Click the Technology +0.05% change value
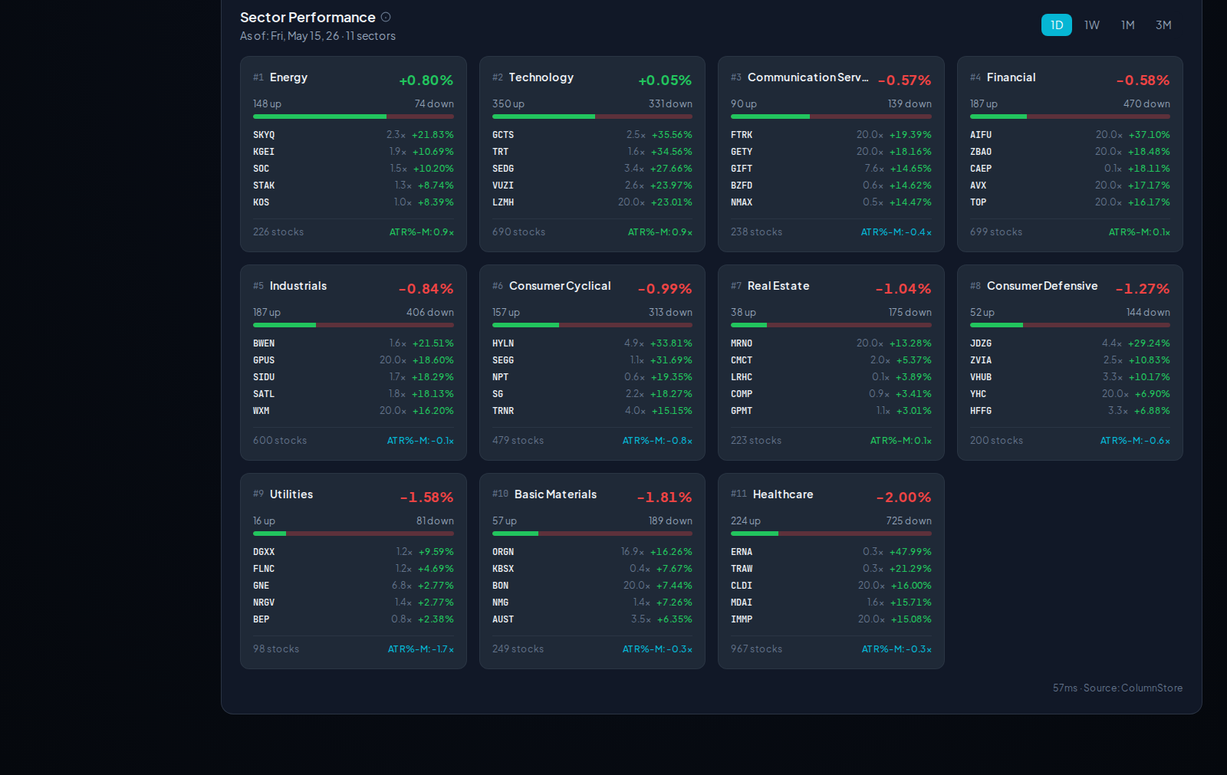 pyautogui.click(x=666, y=80)
